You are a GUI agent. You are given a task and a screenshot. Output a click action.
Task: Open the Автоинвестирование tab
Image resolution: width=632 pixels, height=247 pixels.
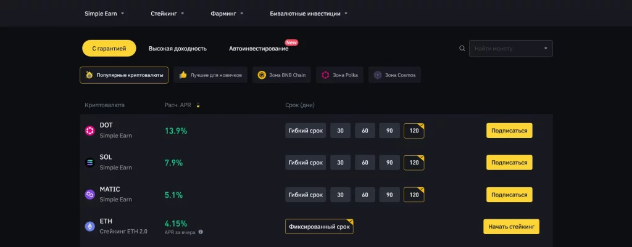(x=258, y=49)
